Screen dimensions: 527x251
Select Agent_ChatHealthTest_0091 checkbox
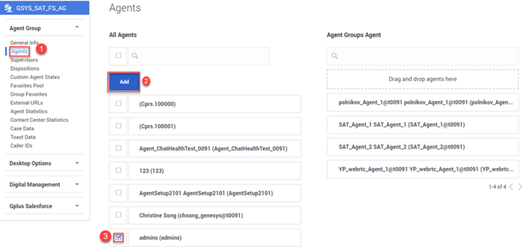119,148
